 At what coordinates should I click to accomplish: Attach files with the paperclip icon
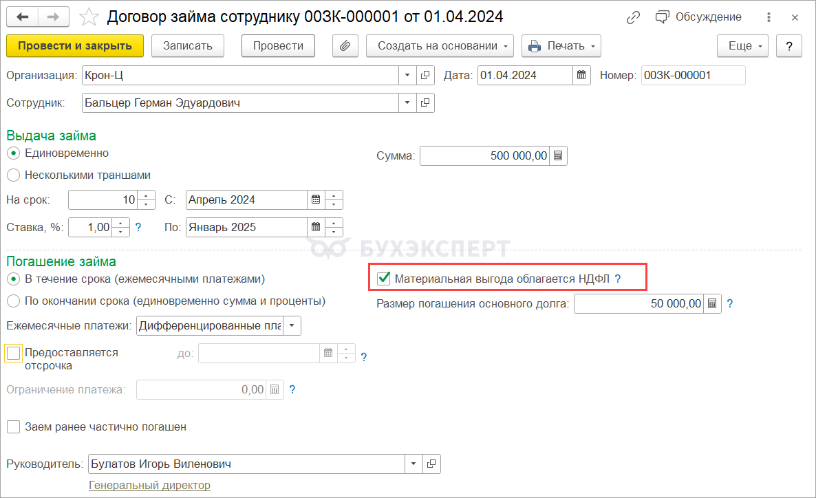345,46
